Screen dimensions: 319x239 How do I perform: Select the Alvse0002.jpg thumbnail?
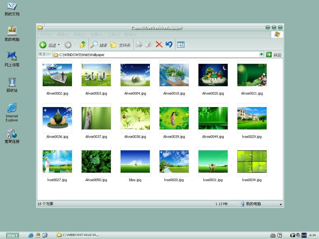pos(57,75)
